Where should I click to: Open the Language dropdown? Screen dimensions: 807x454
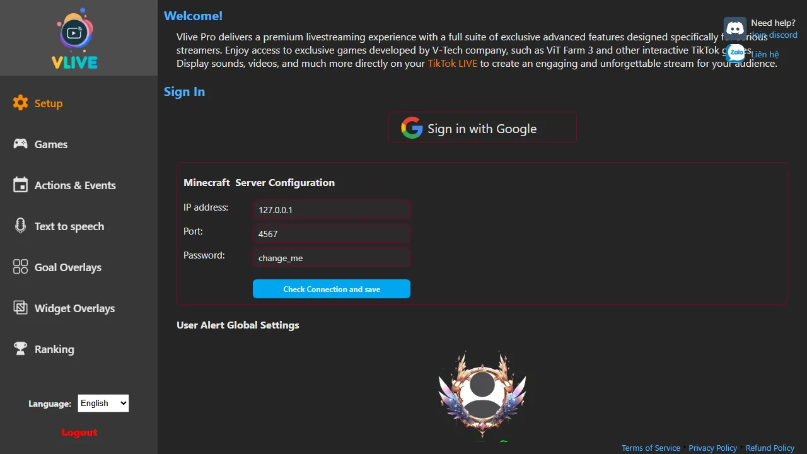coord(103,404)
